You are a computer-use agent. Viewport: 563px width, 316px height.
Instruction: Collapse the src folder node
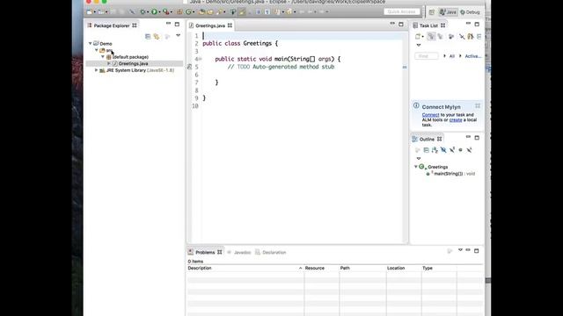coord(97,50)
